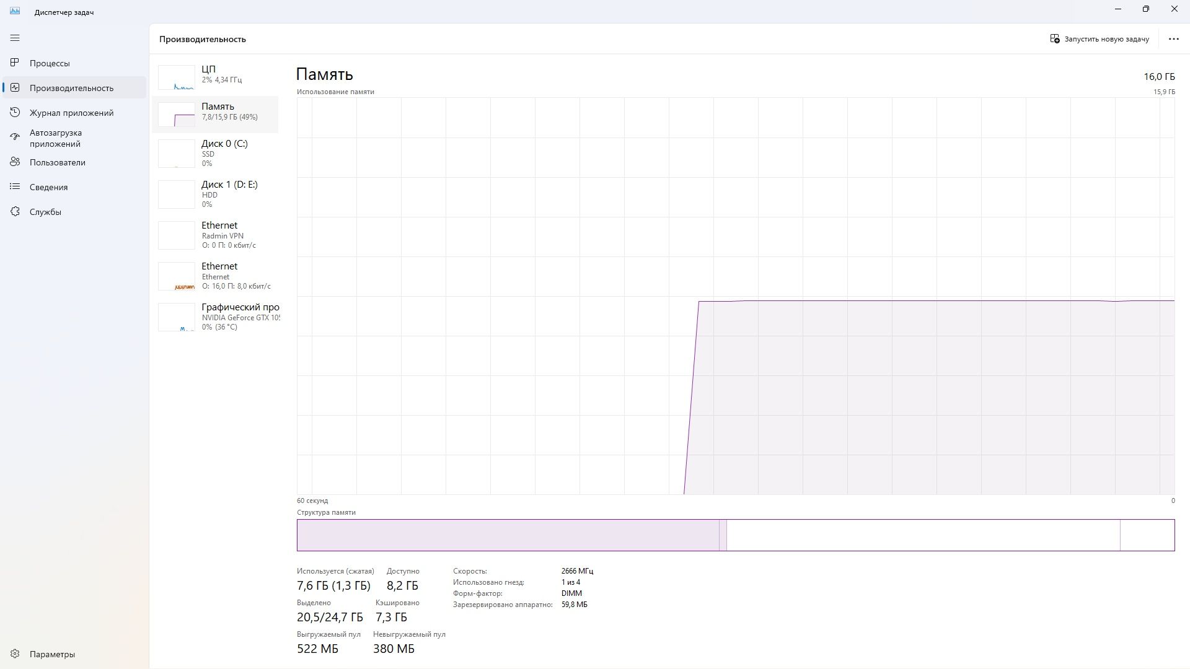Click the in-use segment of memory composition bar
This screenshot has width=1190, height=669.
point(508,535)
